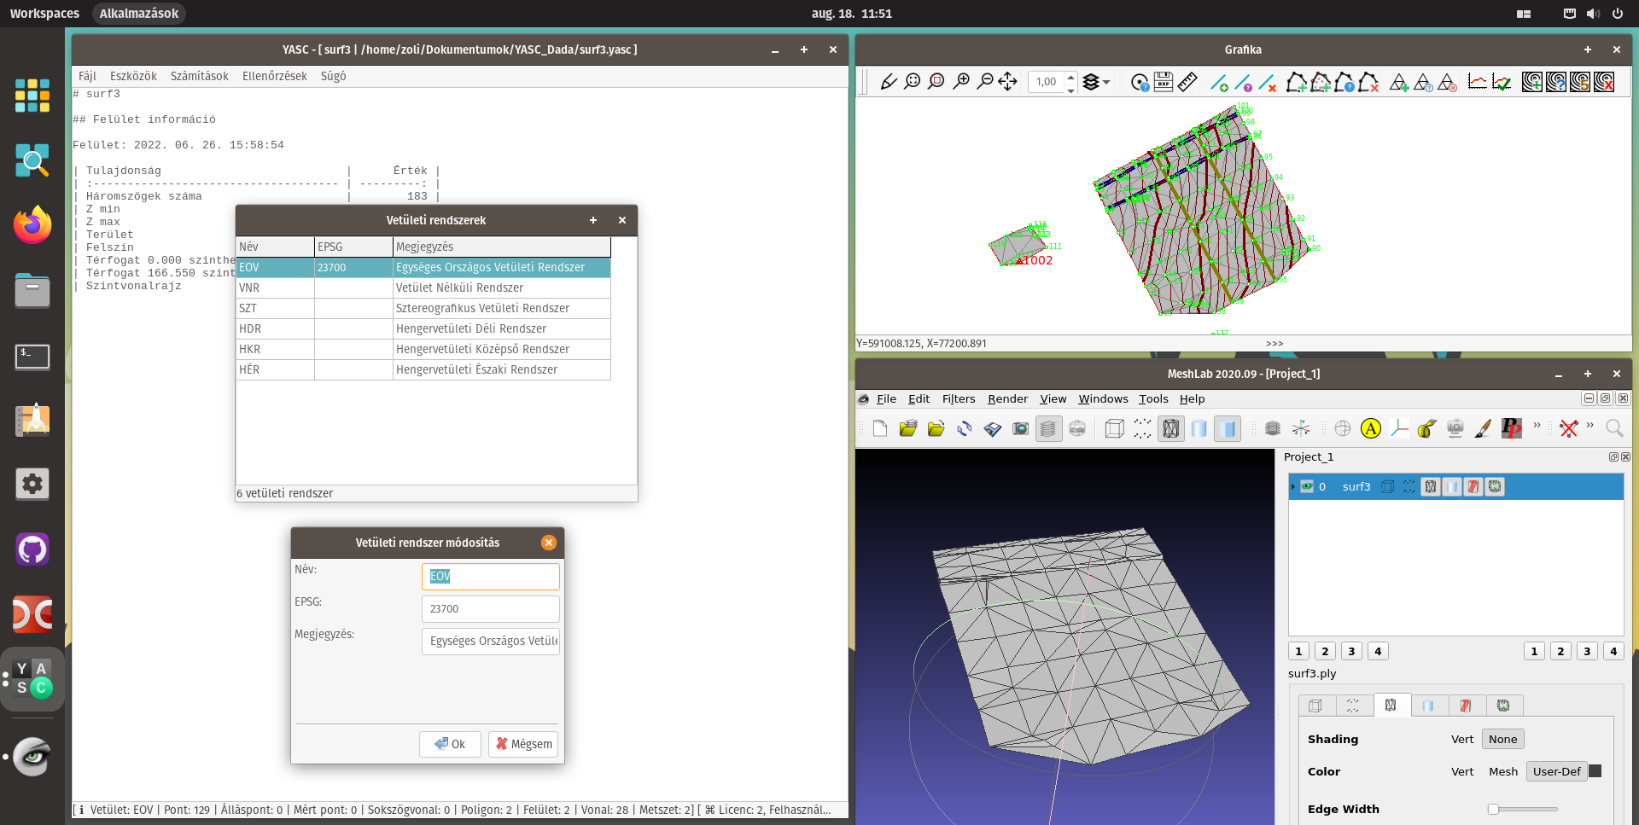Image resolution: width=1639 pixels, height=825 pixels.
Task: Click the zoom in magnifier in Grafika
Action: 961,82
